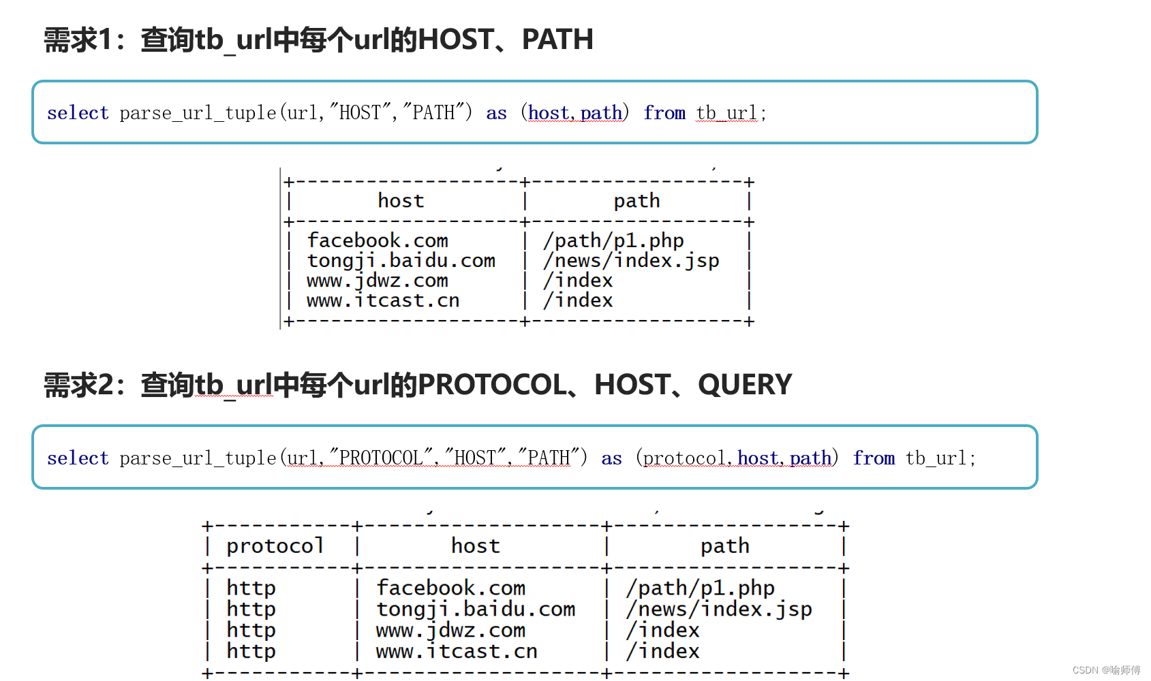
Task: Click the 'host' column header in second table
Action: 476,546
